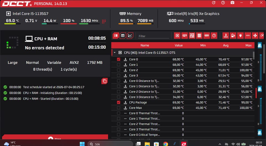
Task: Uncheck the Core 0 checkbox
Action: [x=119, y=59]
